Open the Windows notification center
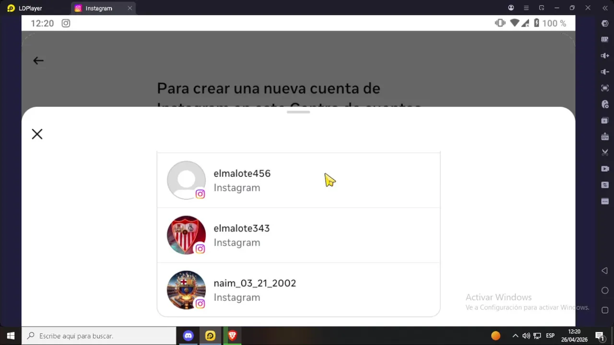This screenshot has width=614, height=345. [x=600, y=336]
